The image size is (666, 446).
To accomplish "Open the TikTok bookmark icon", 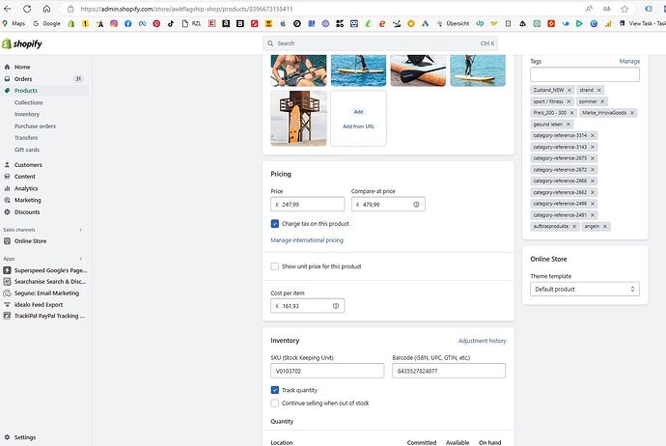I will [x=171, y=24].
